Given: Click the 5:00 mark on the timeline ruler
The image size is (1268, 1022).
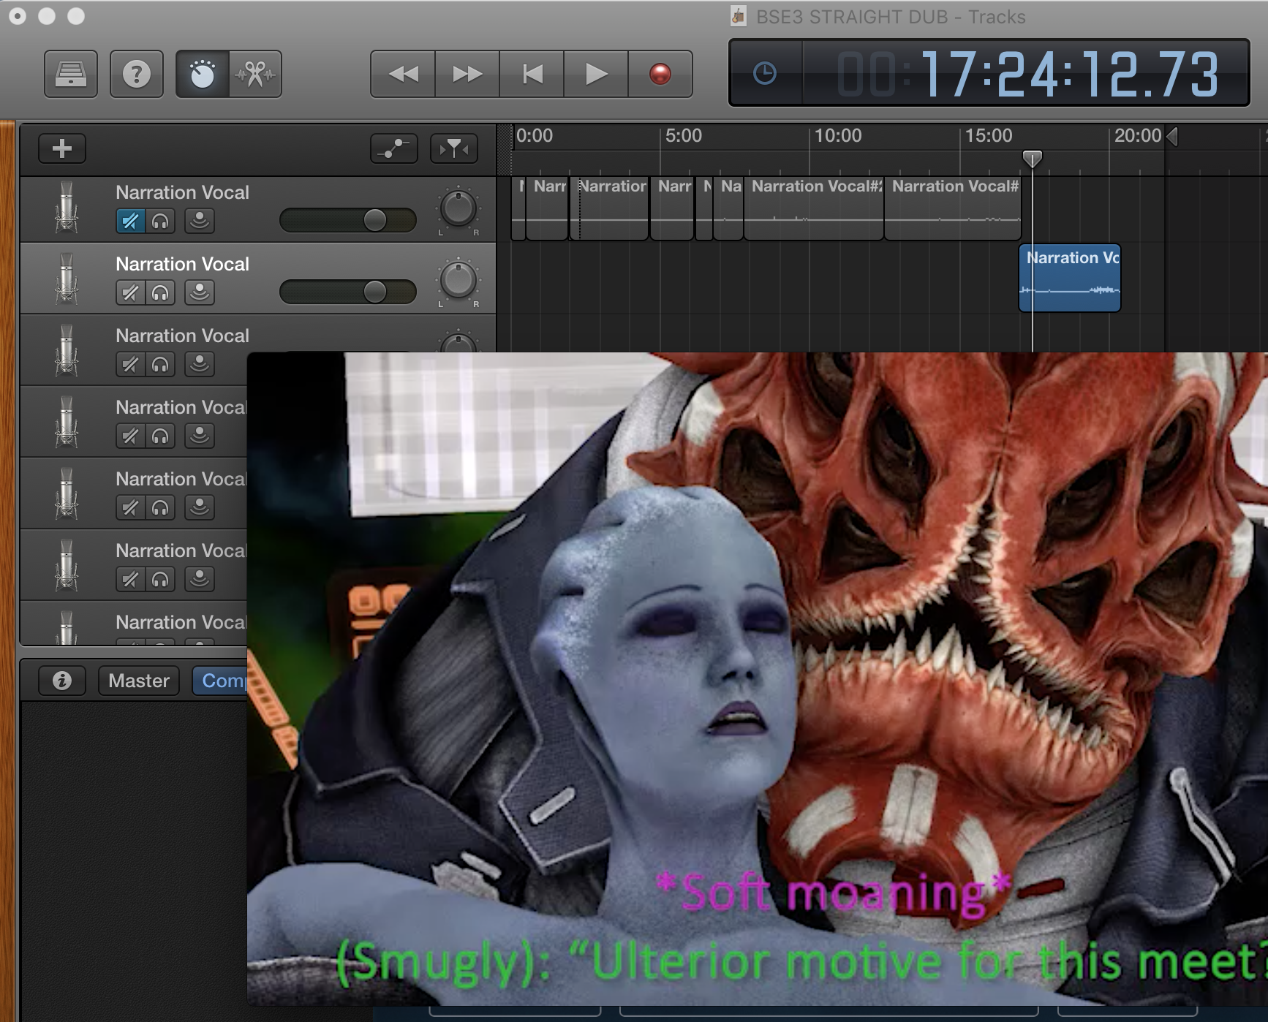Looking at the screenshot, I should 683,136.
